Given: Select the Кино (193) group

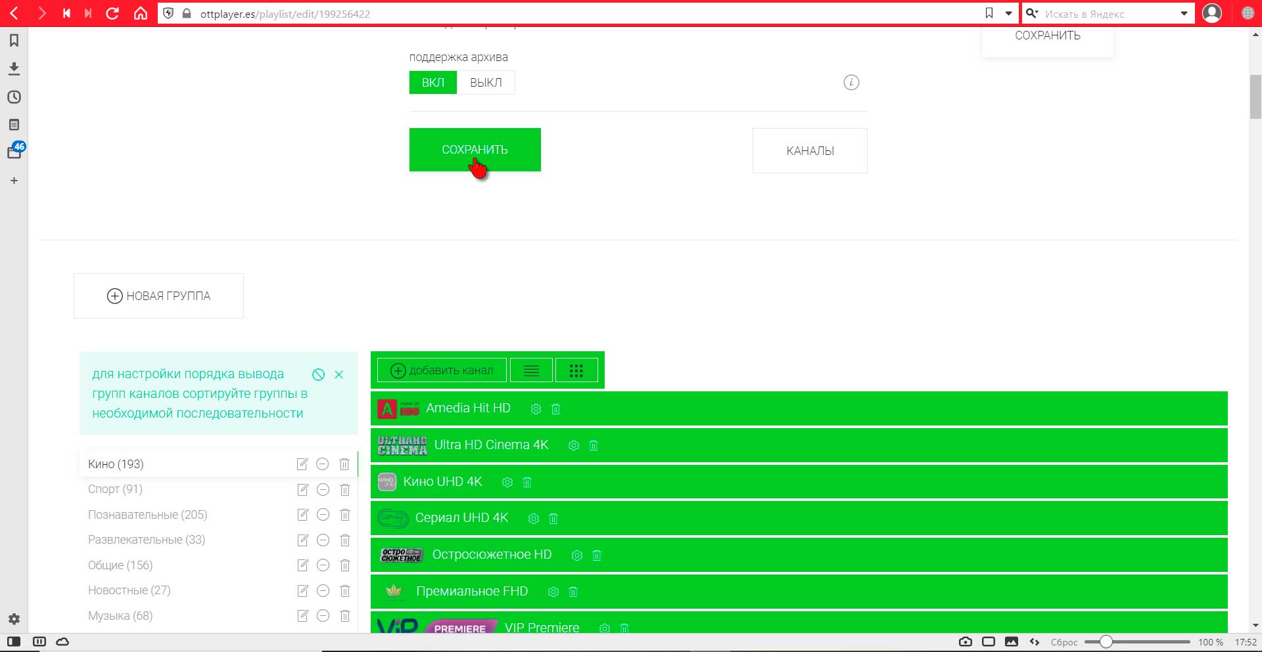Looking at the screenshot, I should [x=116, y=464].
